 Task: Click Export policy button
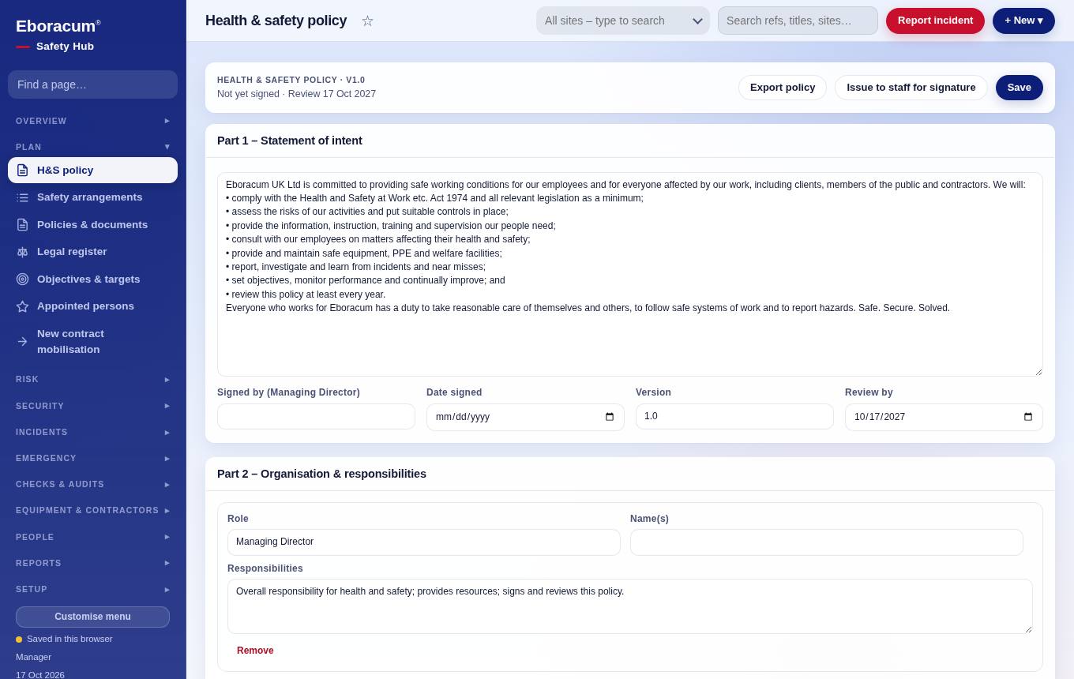[x=783, y=88]
